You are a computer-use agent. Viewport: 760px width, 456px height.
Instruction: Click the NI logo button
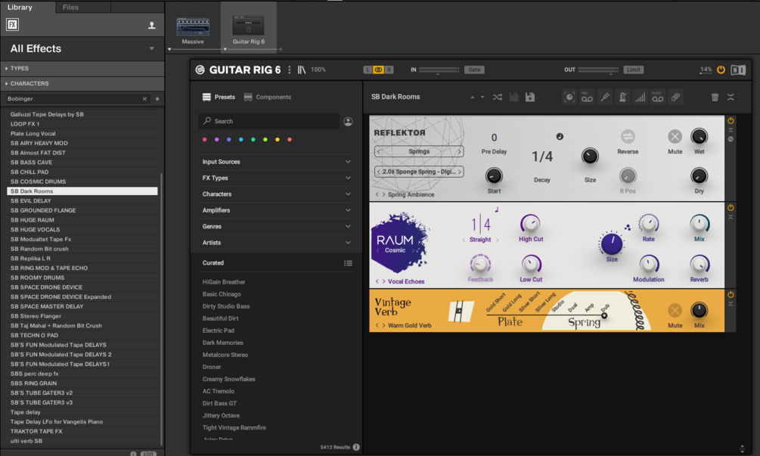tap(738, 70)
